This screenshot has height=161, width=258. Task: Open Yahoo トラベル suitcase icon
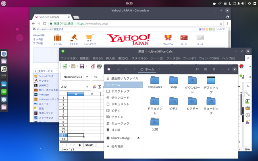[58, 38]
